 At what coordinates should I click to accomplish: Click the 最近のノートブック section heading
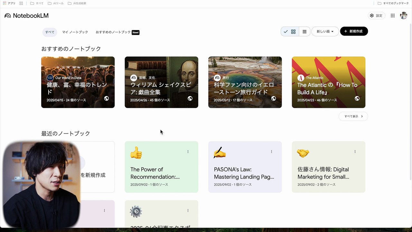(66, 133)
